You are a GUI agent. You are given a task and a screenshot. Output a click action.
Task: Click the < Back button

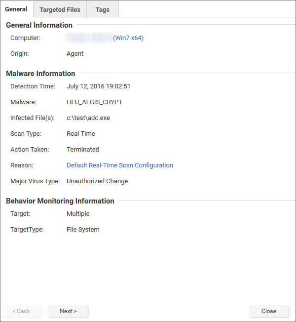click(x=21, y=311)
